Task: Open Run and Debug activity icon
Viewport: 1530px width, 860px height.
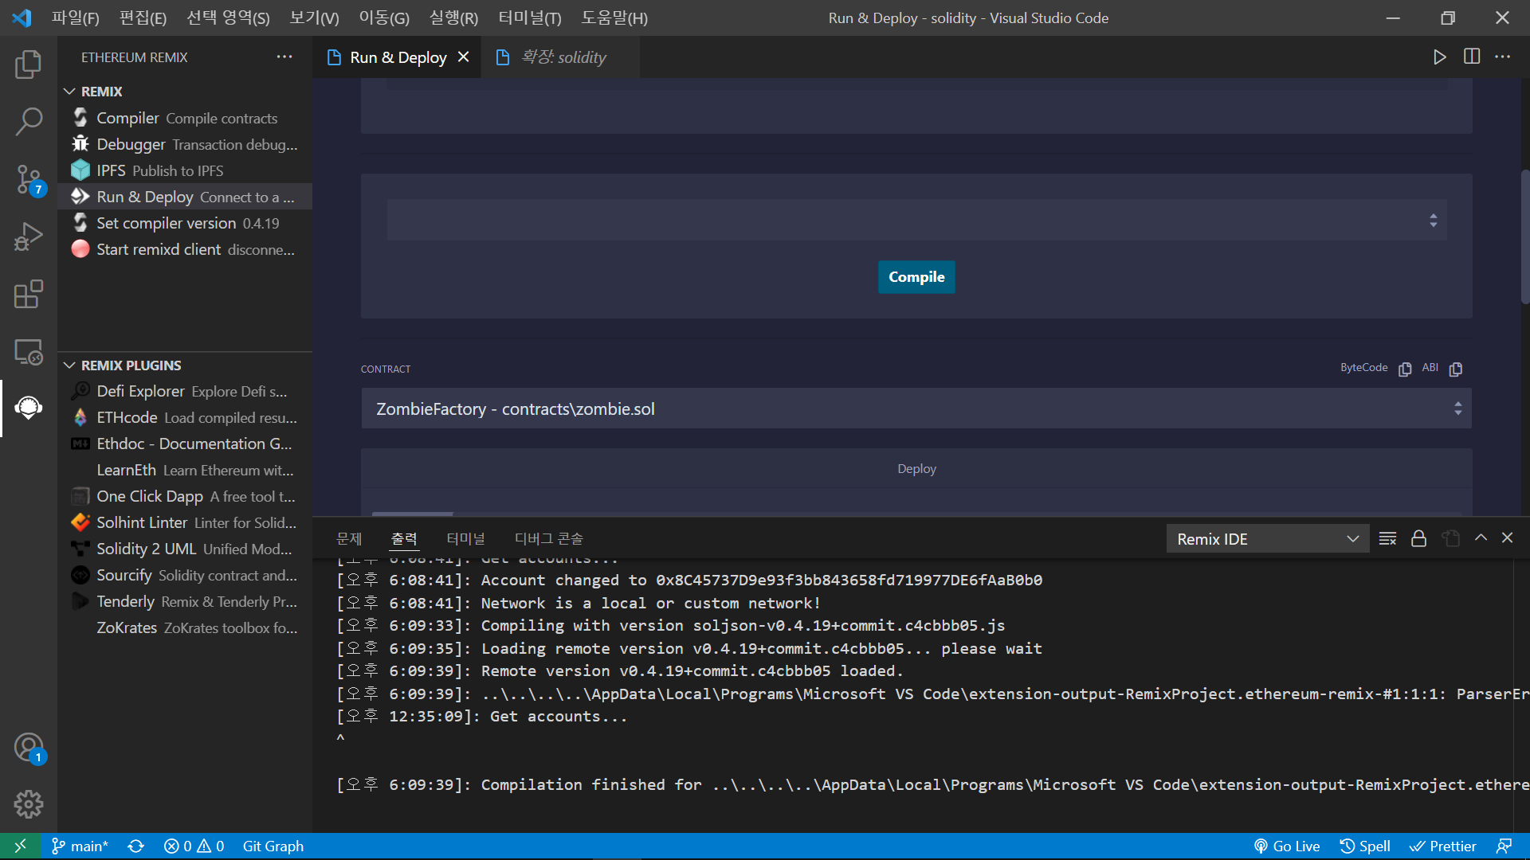Action: coord(29,236)
